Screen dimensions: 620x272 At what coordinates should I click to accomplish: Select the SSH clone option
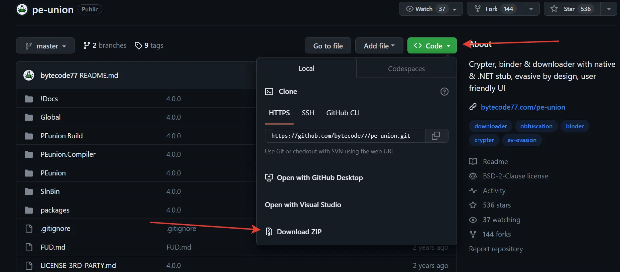308,113
